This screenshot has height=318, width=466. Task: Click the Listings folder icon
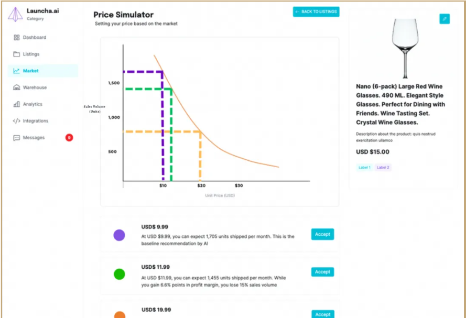tap(16, 54)
